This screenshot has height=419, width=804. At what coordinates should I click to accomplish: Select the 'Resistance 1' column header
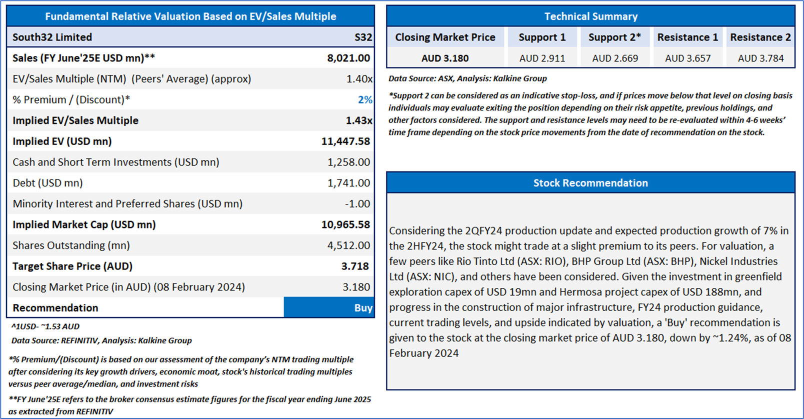tap(687, 37)
